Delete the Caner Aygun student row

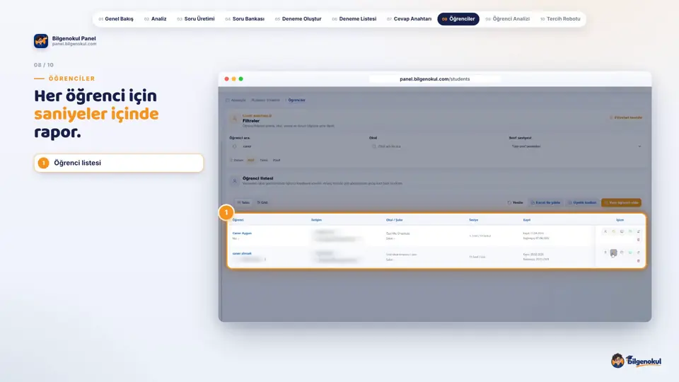point(638,240)
